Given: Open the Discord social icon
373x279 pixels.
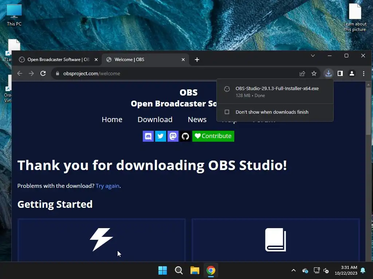Looking at the screenshot, I should coord(148,136).
